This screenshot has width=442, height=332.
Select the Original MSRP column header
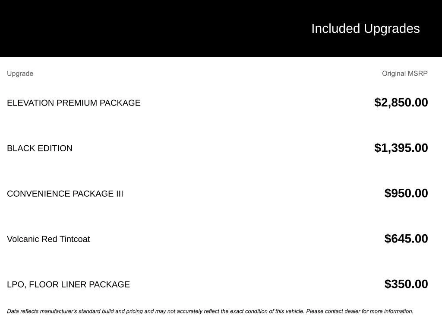pos(405,73)
